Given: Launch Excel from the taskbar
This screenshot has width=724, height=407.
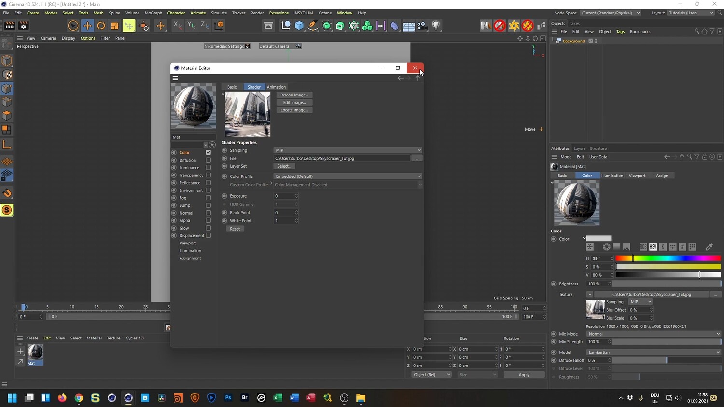Looking at the screenshot, I should pyautogui.click(x=278, y=398).
